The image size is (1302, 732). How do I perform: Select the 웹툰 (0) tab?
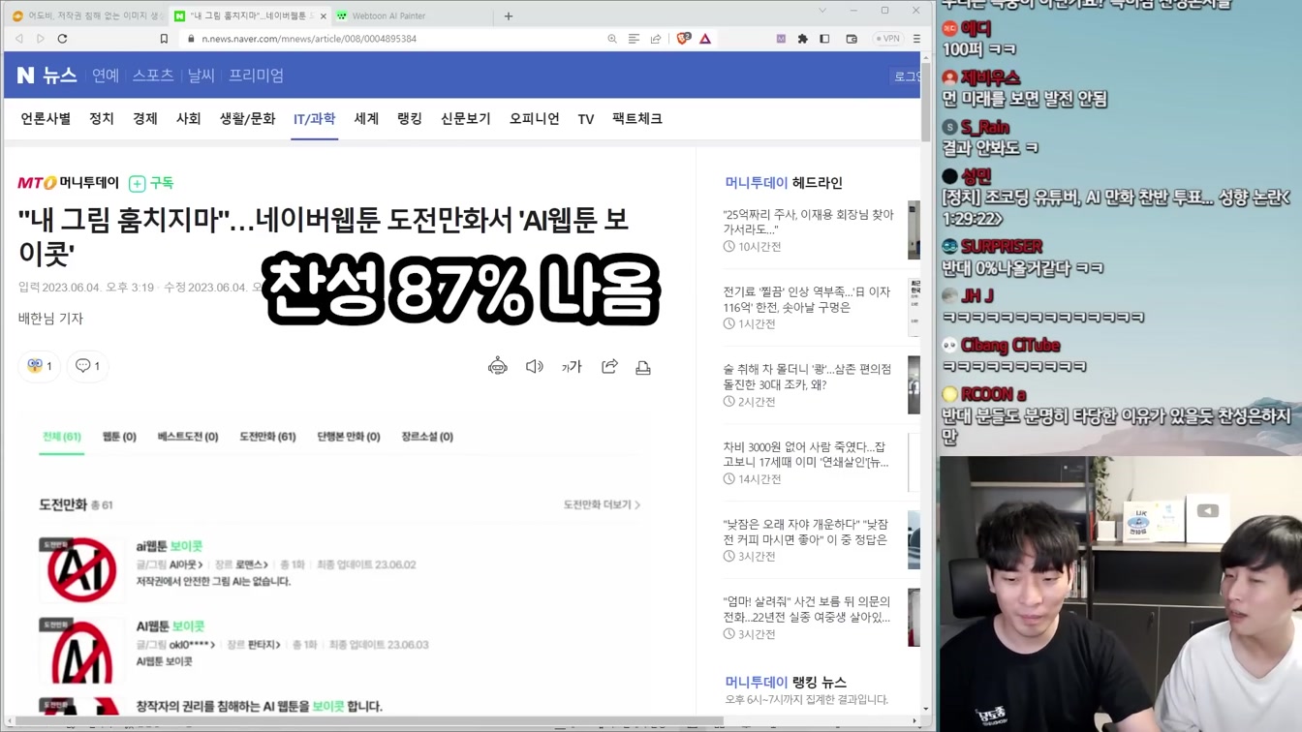(x=119, y=437)
